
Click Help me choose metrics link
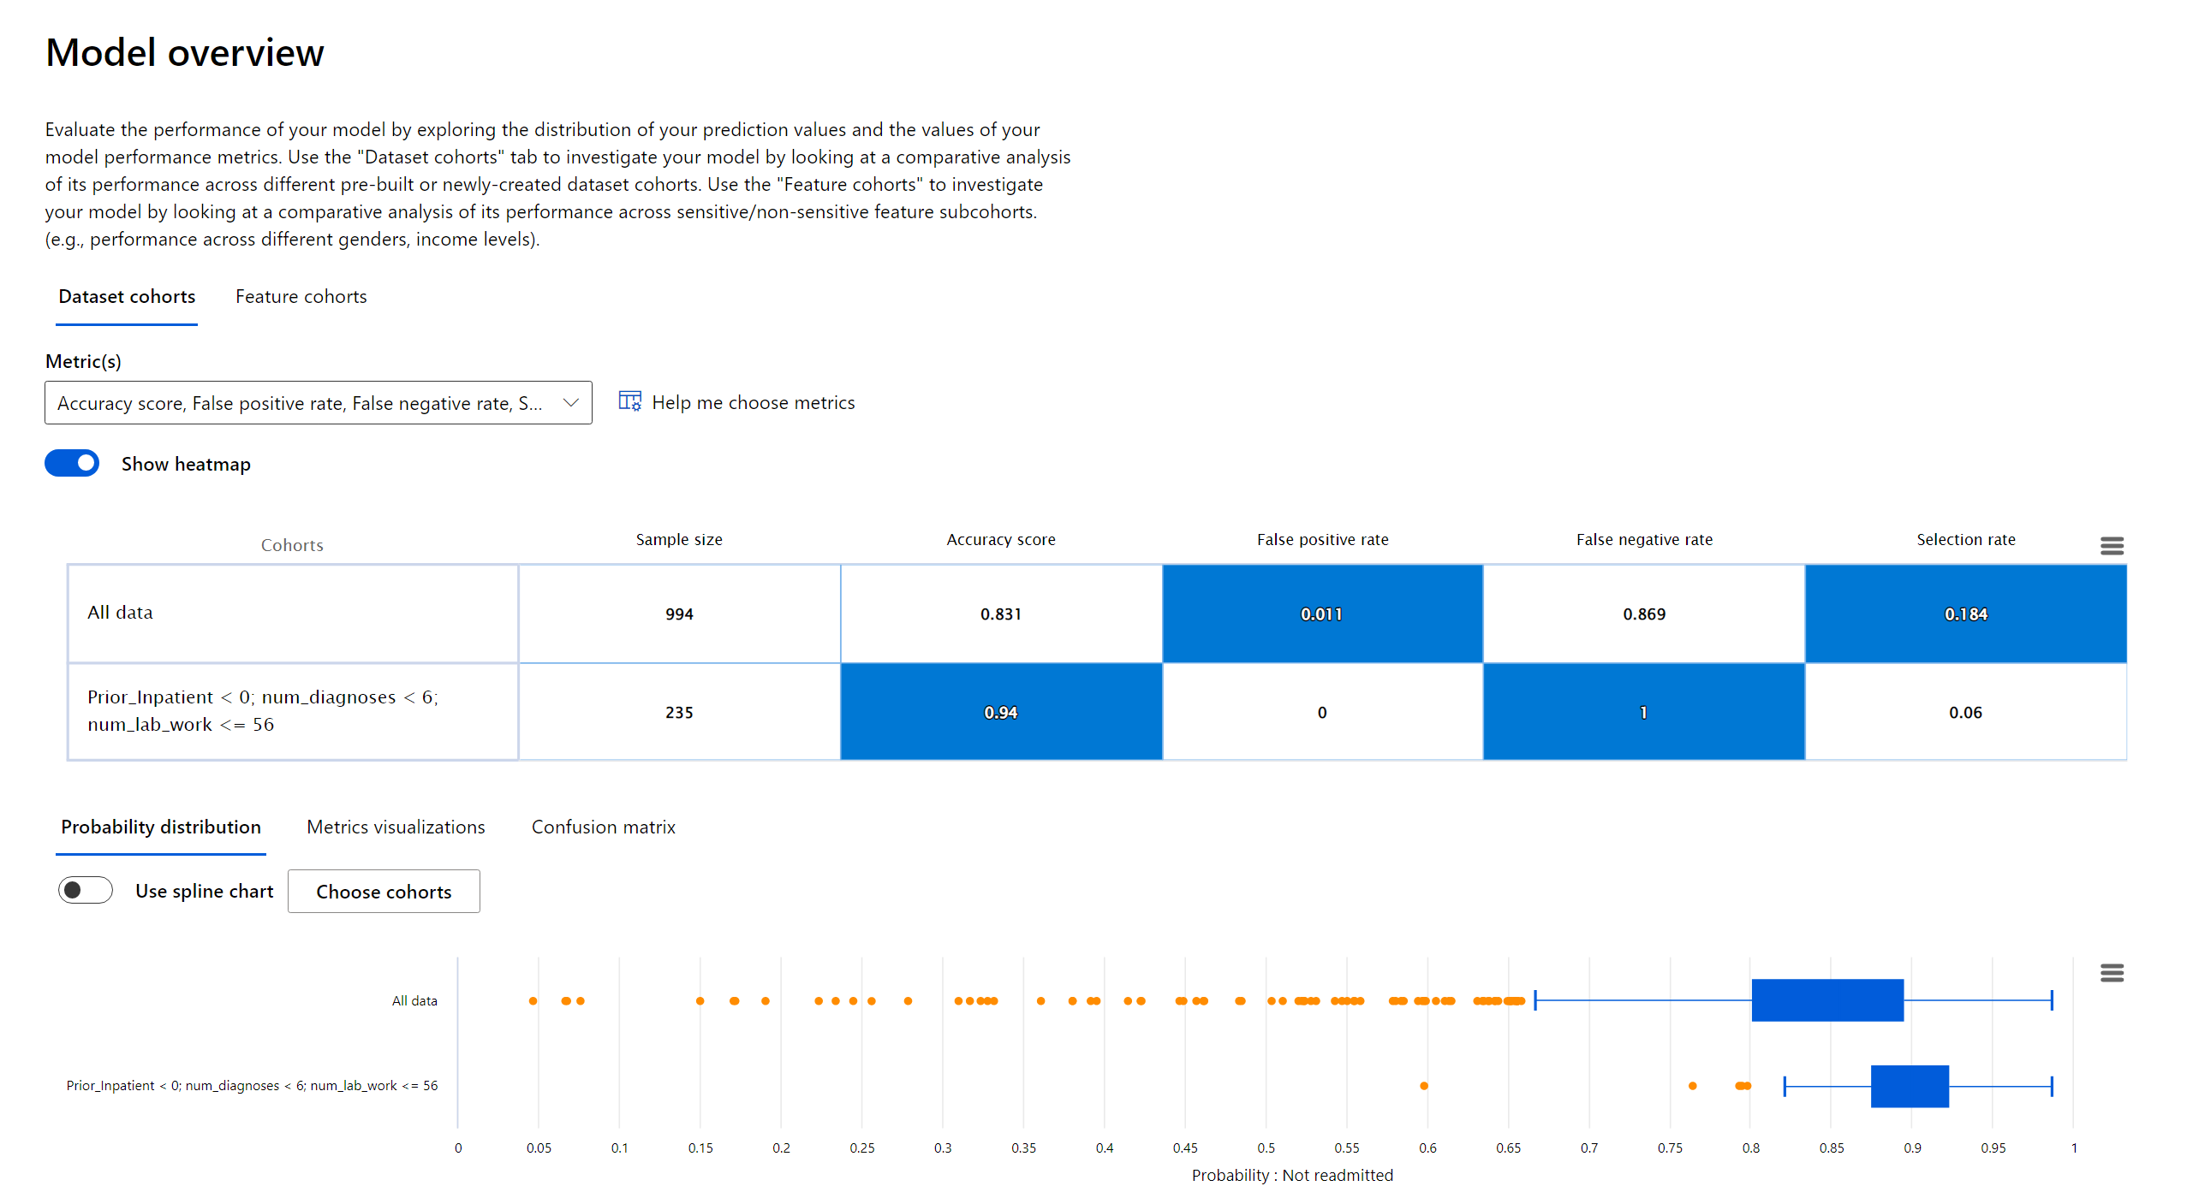pyautogui.click(x=753, y=402)
